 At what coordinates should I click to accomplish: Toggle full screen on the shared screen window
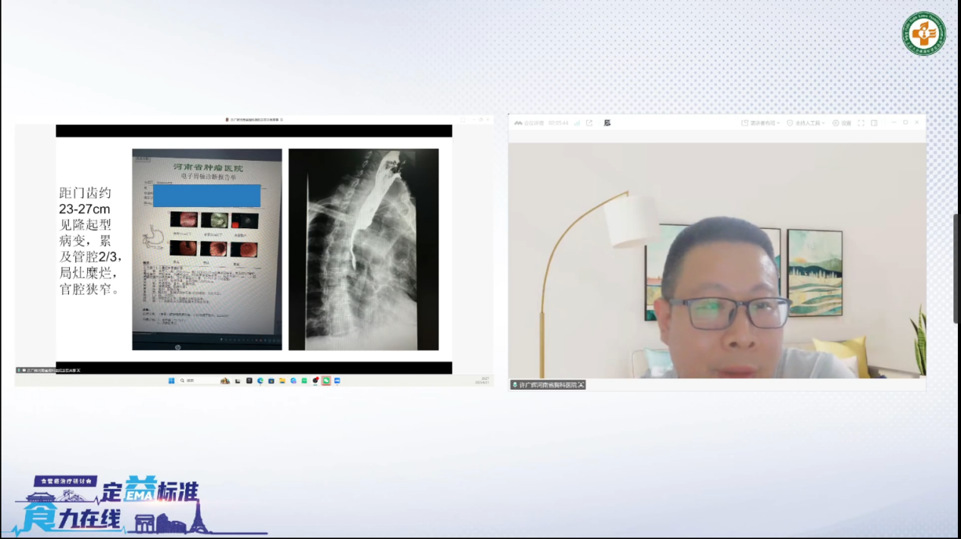[x=462, y=120]
